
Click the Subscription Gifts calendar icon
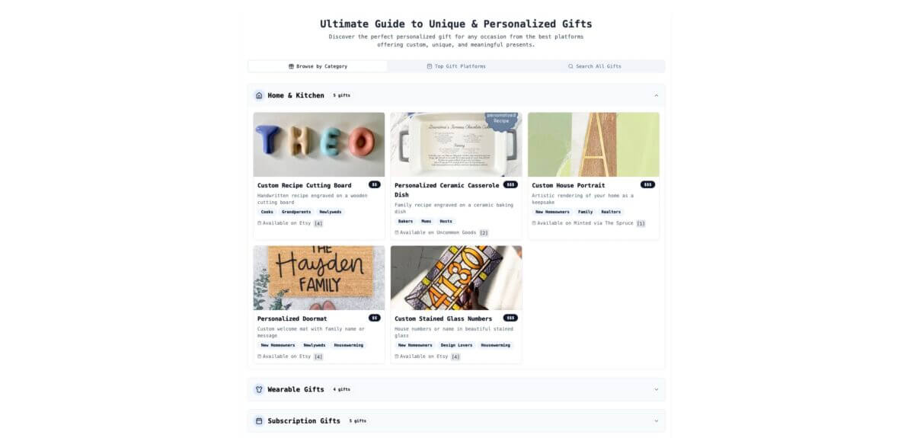point(259,420)
